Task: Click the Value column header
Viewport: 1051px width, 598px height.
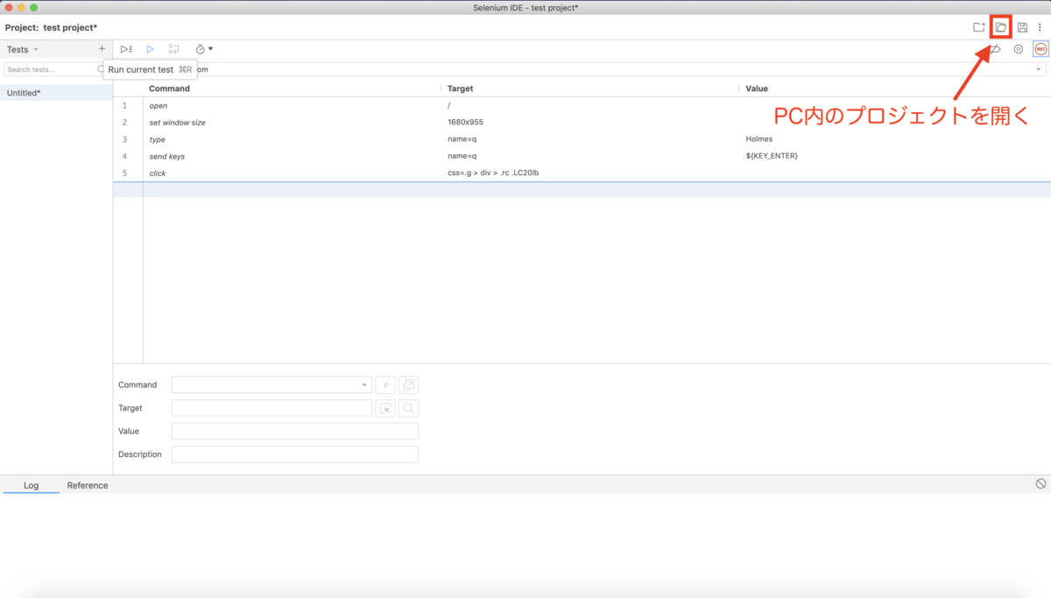Action: (x=757, y=88)
